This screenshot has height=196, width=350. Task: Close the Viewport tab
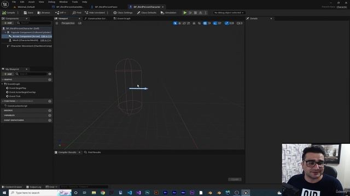tap(79, 19)
